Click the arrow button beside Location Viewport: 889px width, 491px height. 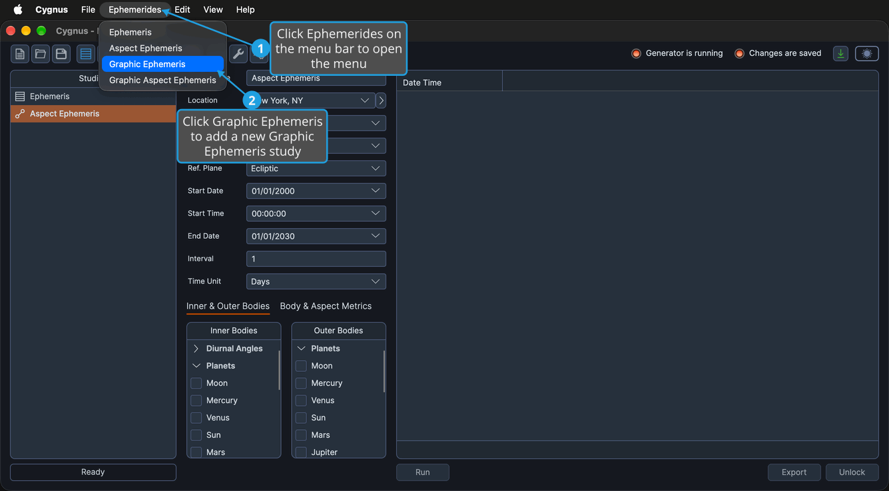381,100
